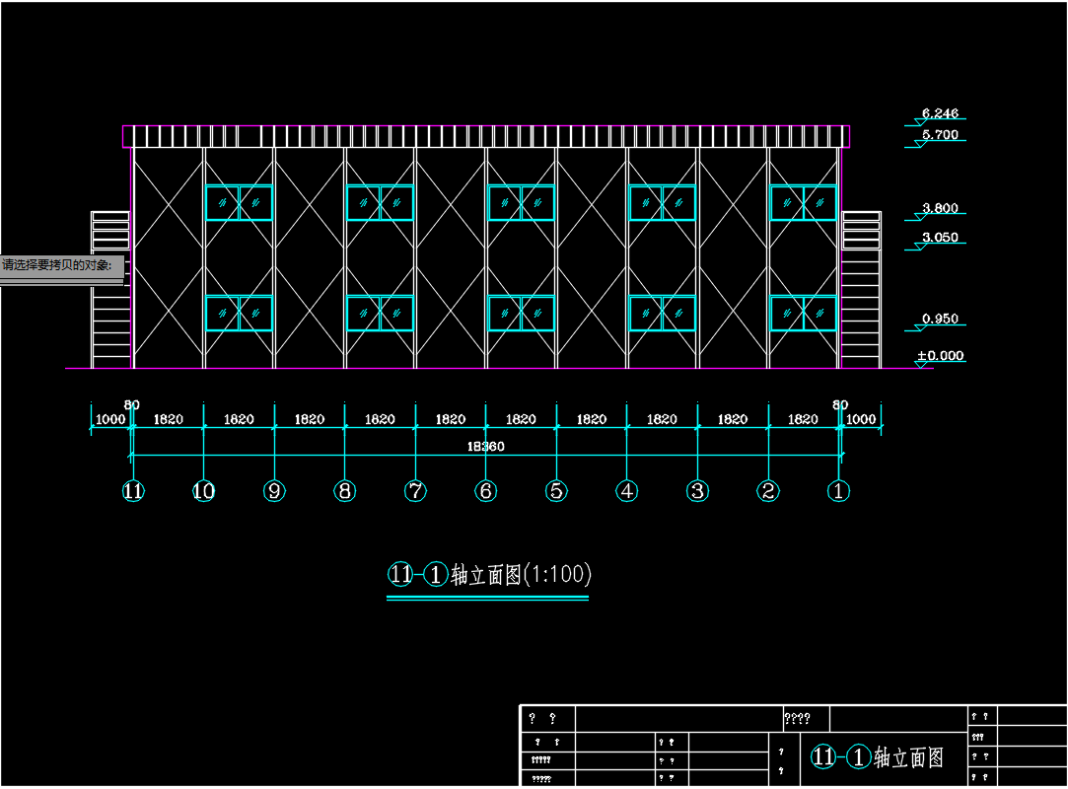Viewport: 1068px width, 789px height.
Task: Click axis bubble number 5
Action: (x=556, y=490)
